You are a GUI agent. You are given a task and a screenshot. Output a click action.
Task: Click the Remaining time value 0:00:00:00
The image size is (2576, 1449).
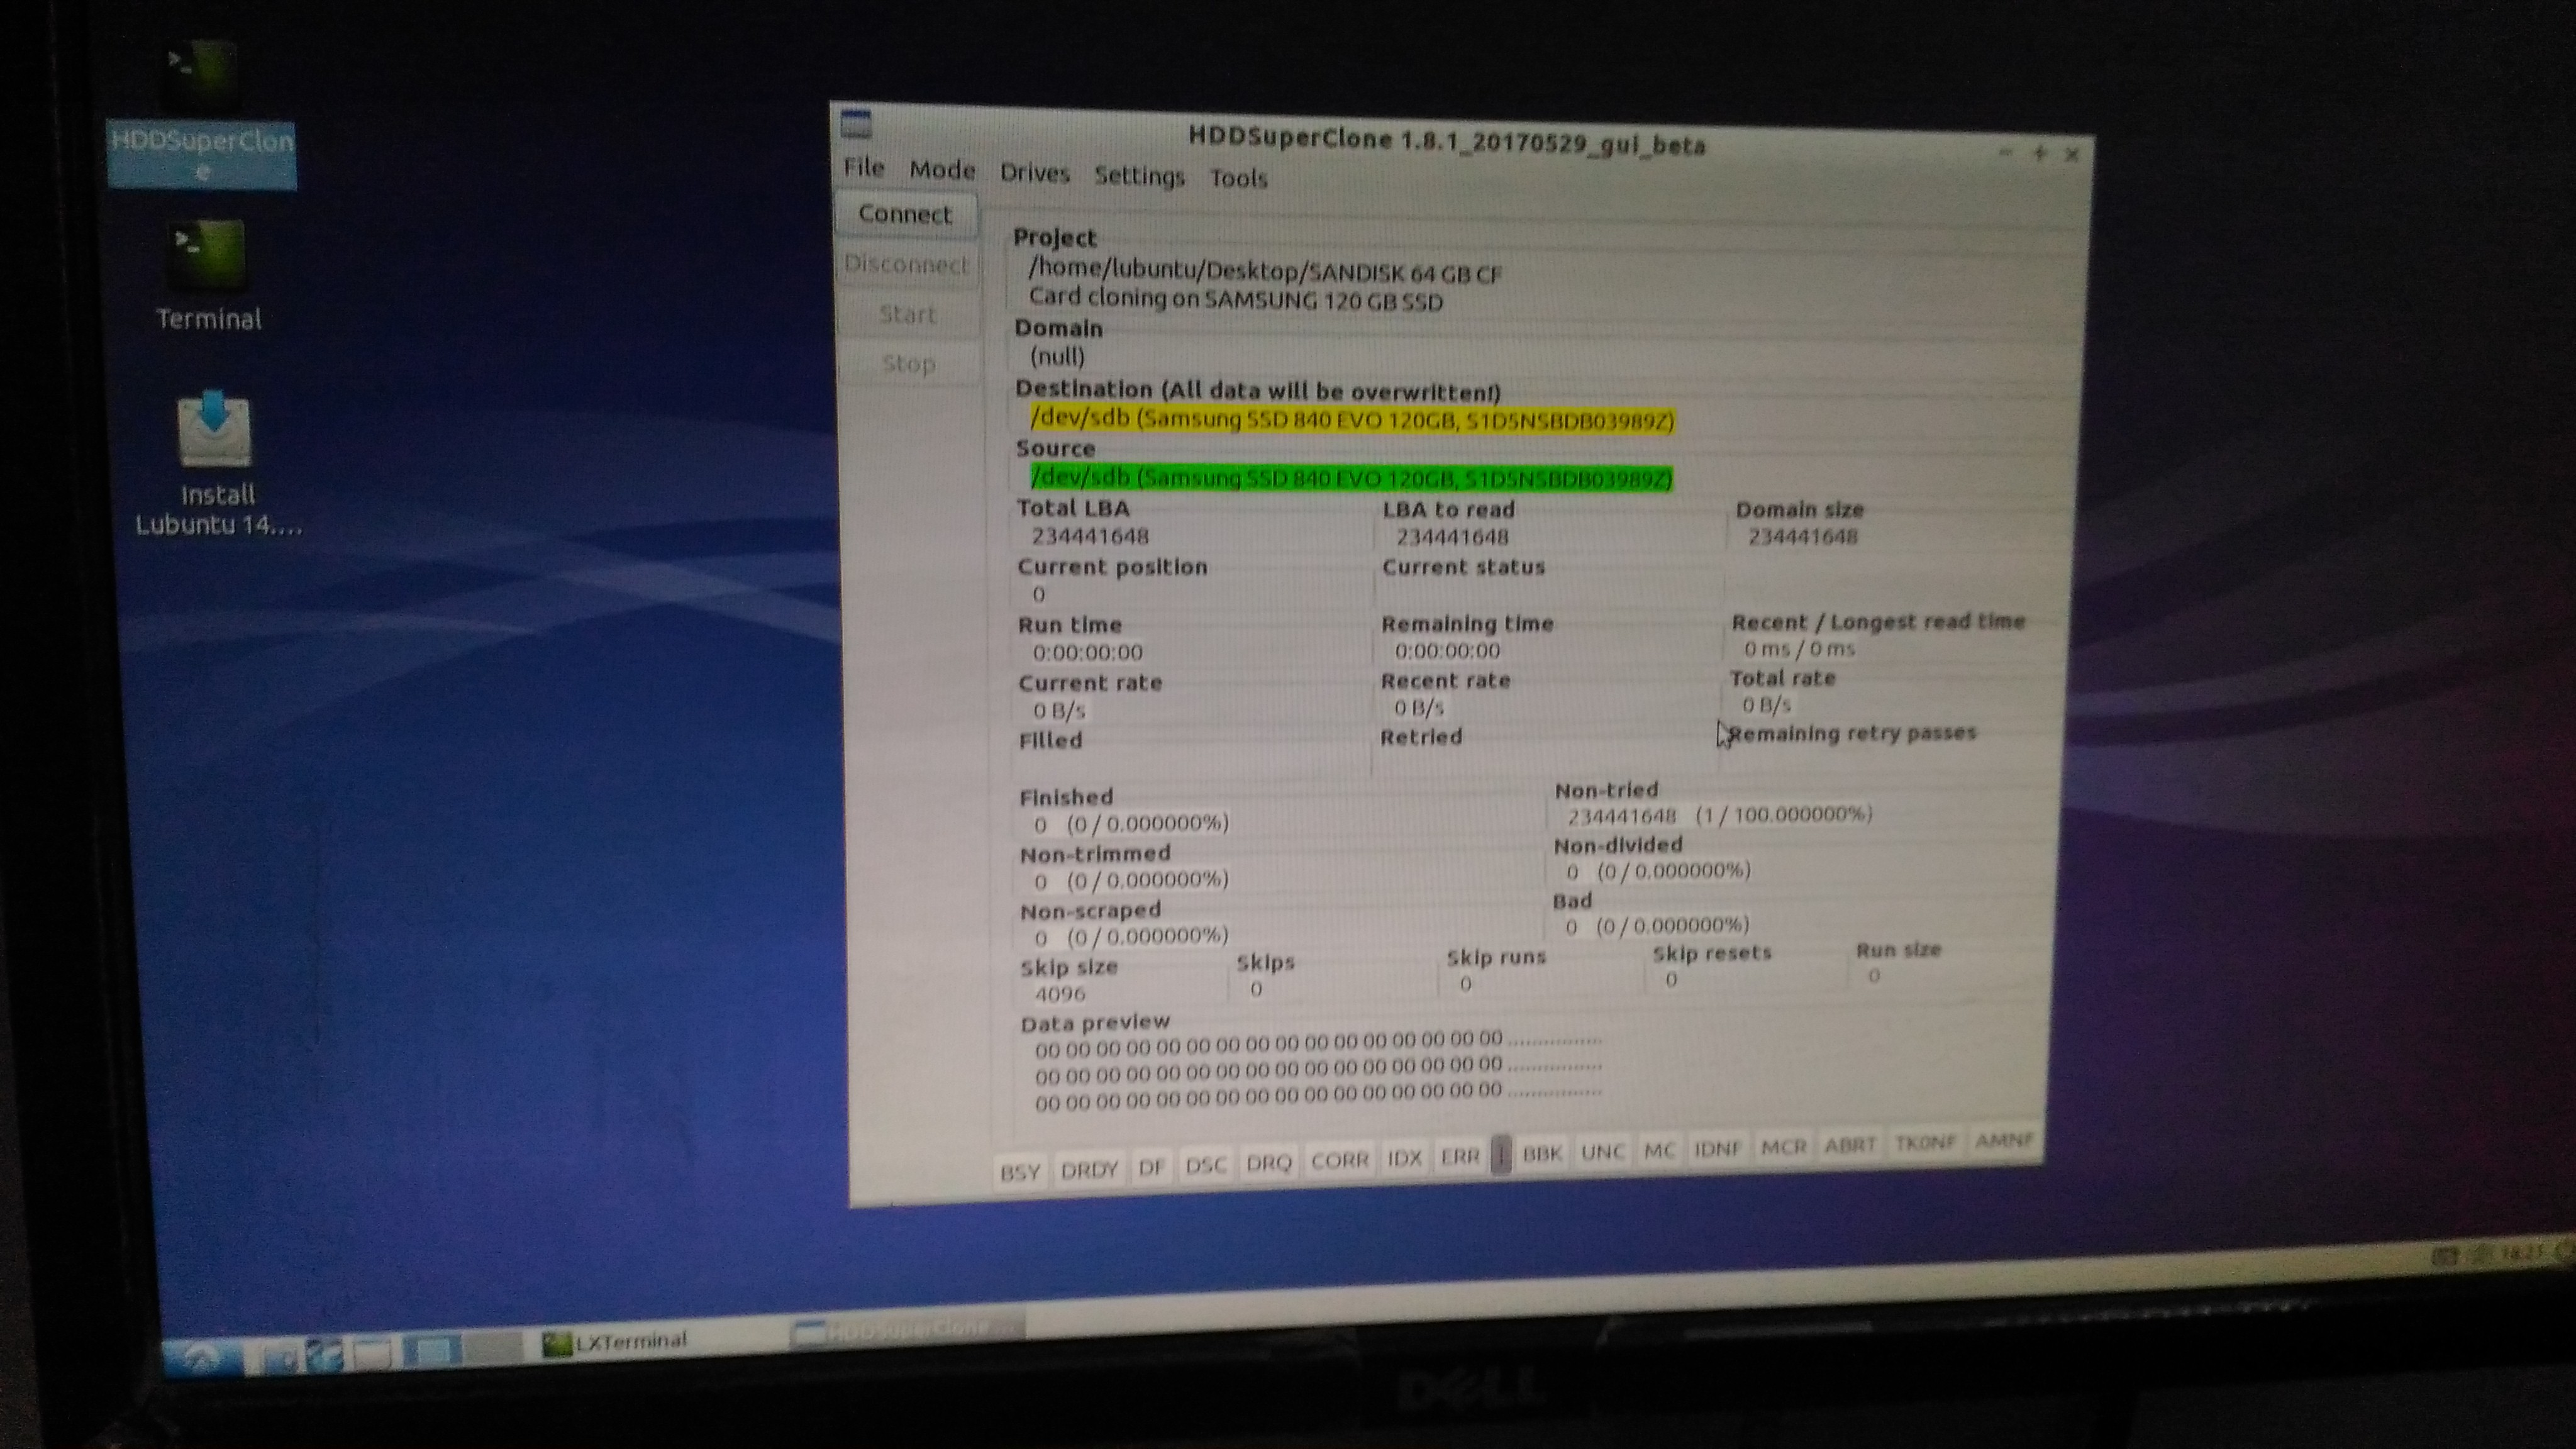[x=1447, y=651]
